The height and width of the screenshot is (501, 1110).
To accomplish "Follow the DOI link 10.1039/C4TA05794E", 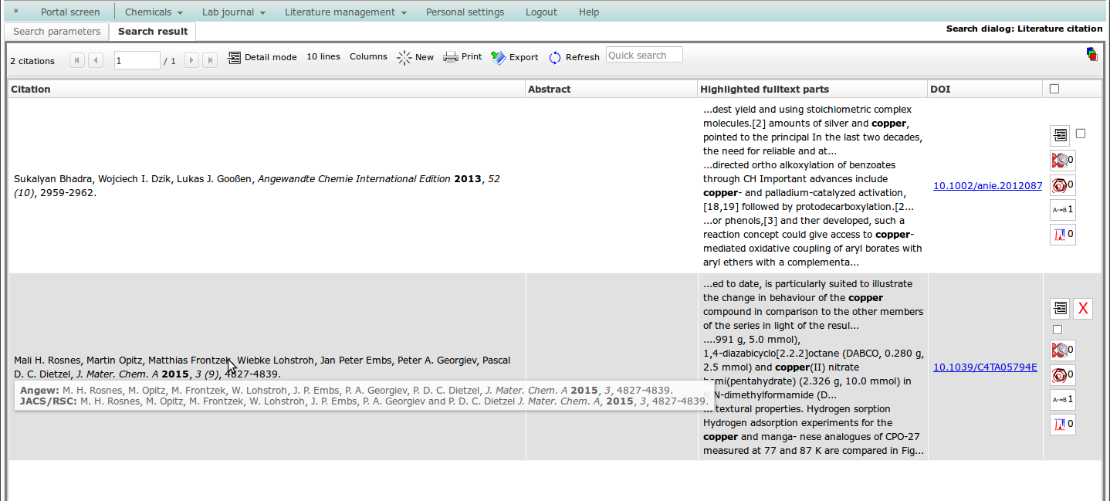I will [x=985, y=367].
